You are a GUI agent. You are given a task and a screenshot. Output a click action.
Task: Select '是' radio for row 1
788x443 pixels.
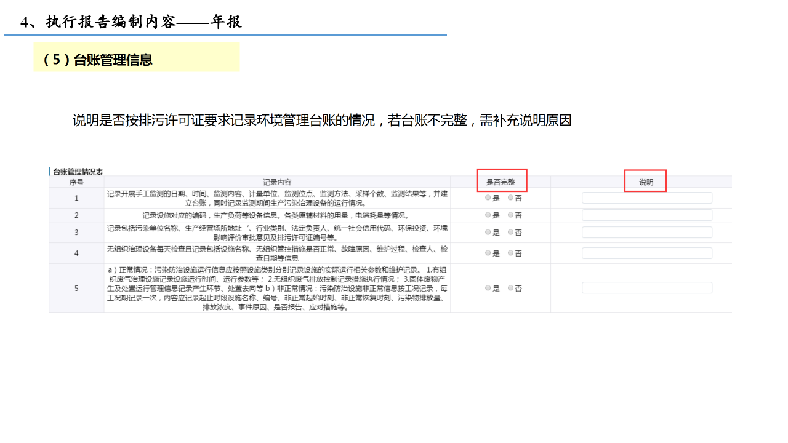click(488, 198)
